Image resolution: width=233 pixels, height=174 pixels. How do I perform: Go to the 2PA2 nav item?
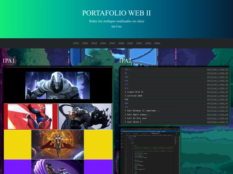point(139,43)
